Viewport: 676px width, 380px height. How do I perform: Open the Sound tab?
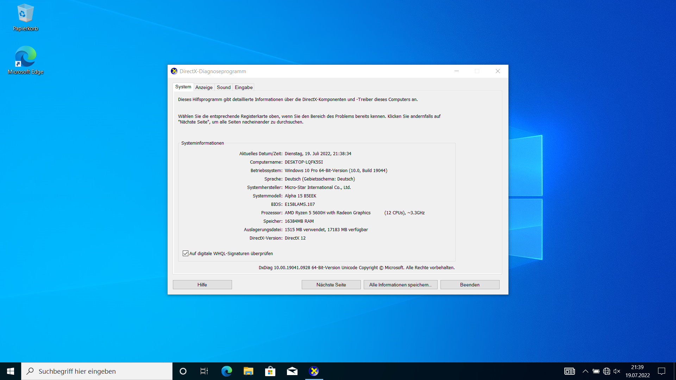(x=223, y=87)
